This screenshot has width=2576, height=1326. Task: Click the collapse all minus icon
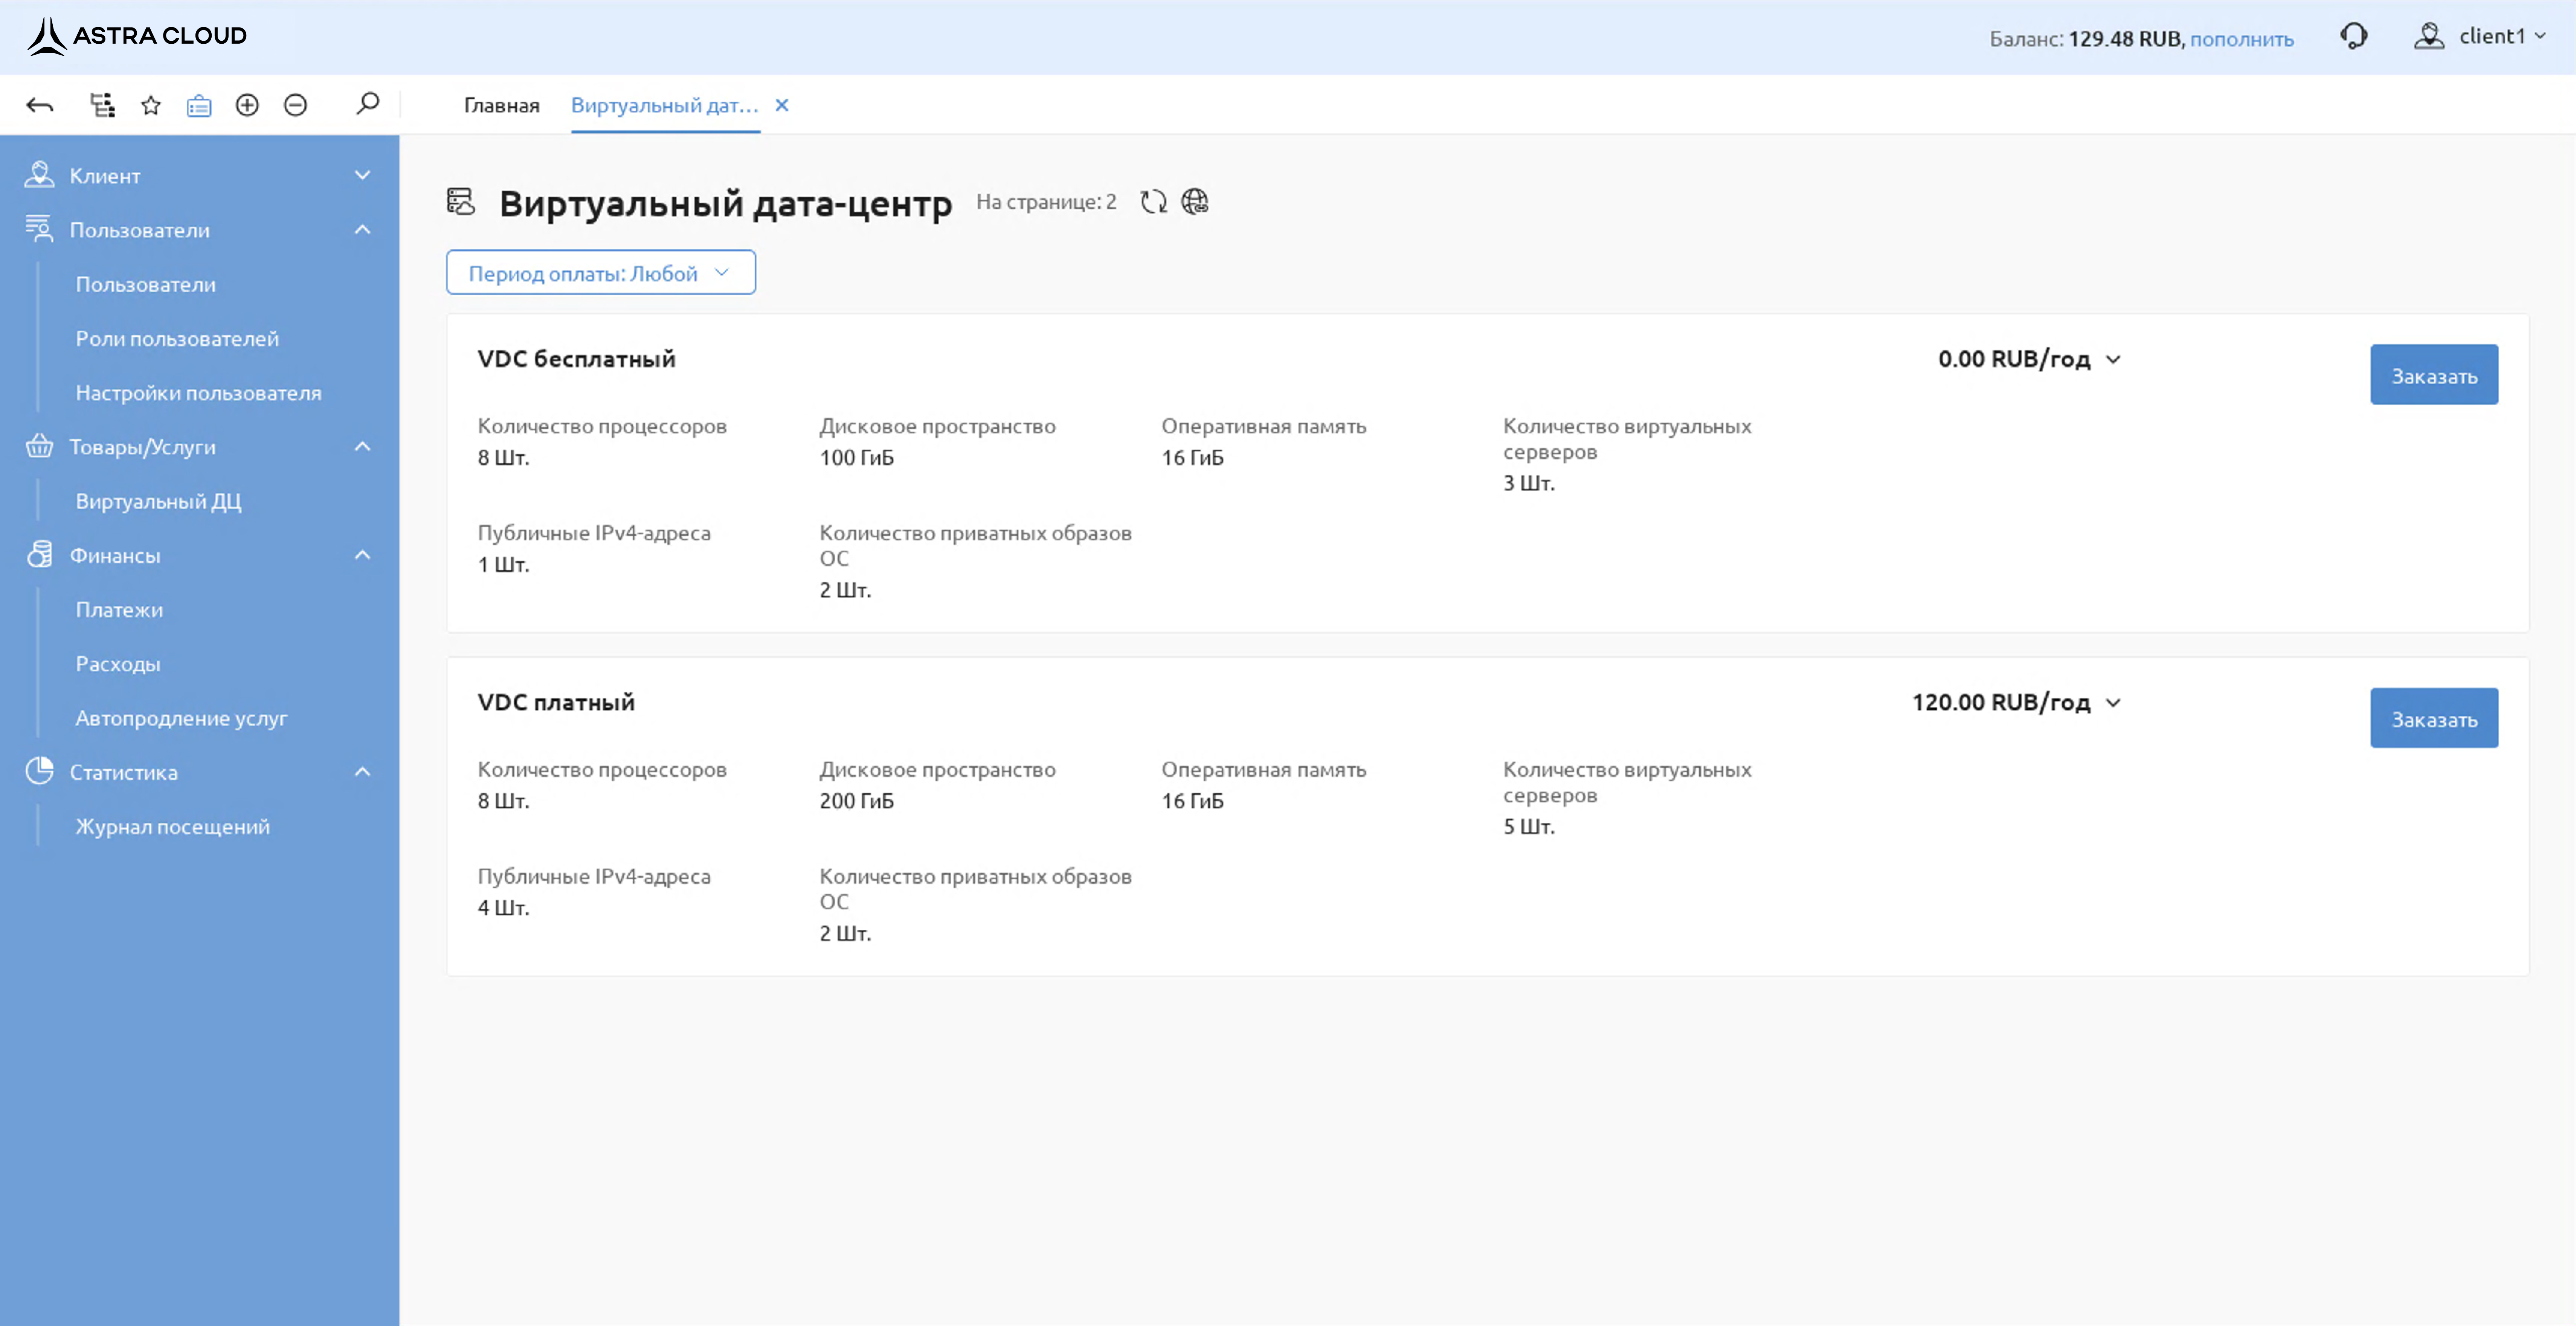295,105
